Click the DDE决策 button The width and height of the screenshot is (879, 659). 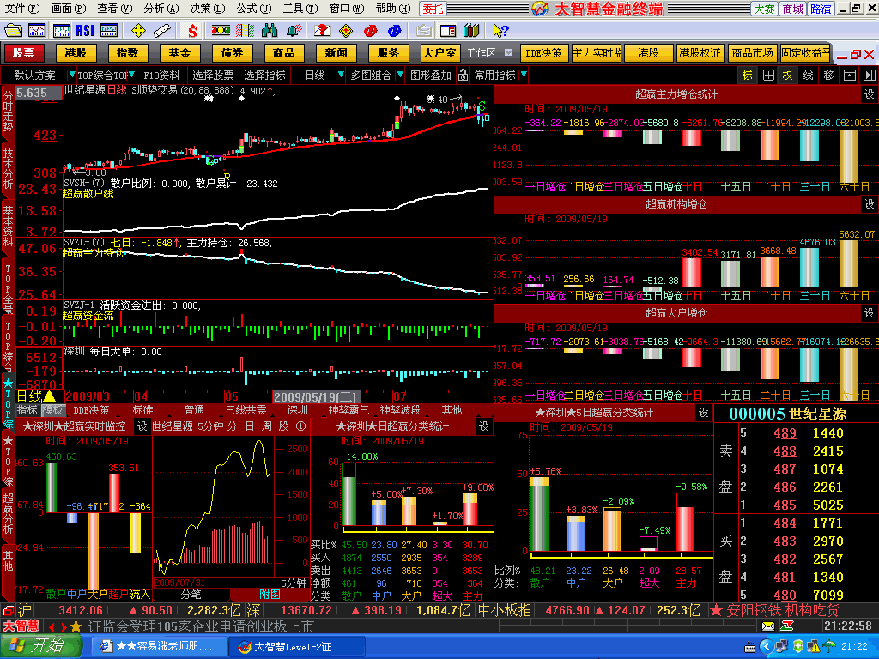coord(543,52)
